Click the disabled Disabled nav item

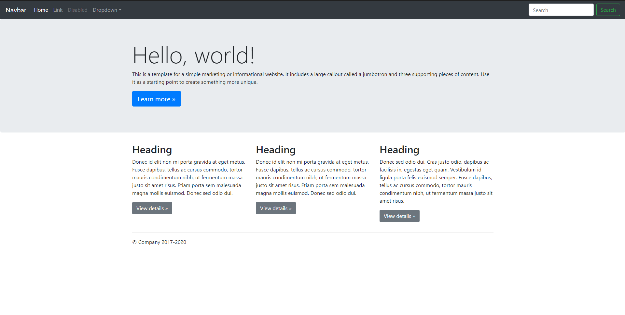click(x=77, y=10)
